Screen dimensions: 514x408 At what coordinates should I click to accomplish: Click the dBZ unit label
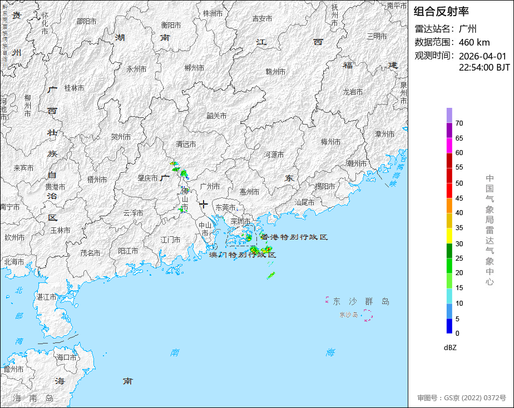pyautogui.click(x=450, y=348)
